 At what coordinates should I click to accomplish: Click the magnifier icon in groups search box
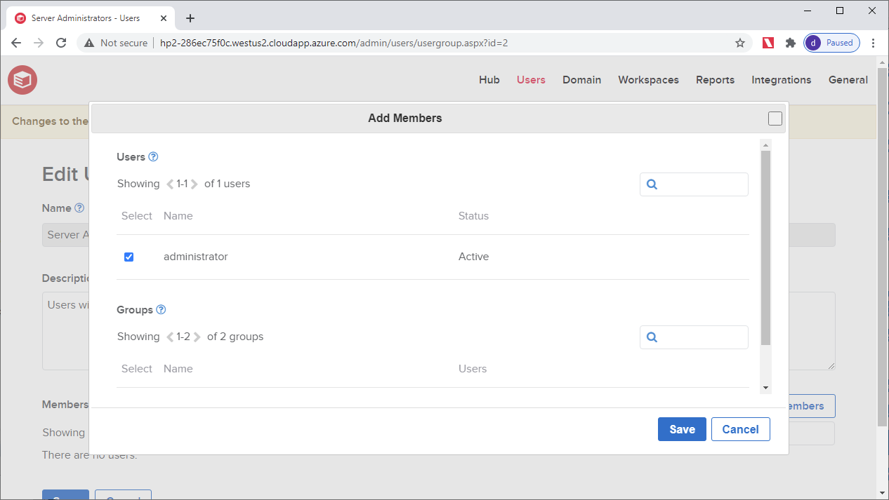[x=652, y=337]
